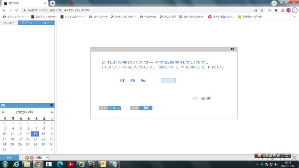Show more bookmarks with the overflow chevron
The width and height of the screenshot is (299, 168).
[295, 17]
